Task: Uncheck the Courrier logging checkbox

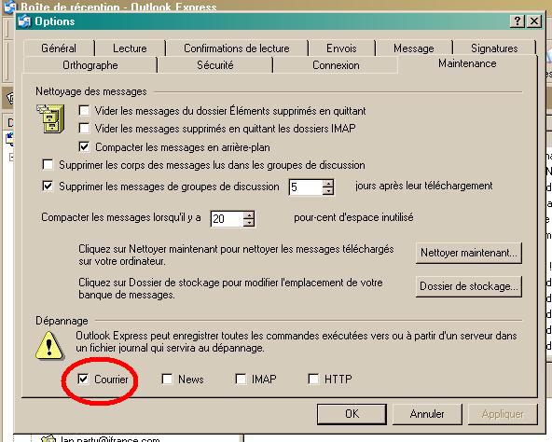Action: (83, 379)
